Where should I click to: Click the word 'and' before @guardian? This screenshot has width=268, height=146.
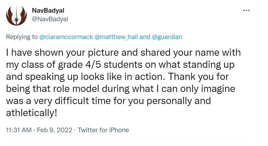coord(145,37)
